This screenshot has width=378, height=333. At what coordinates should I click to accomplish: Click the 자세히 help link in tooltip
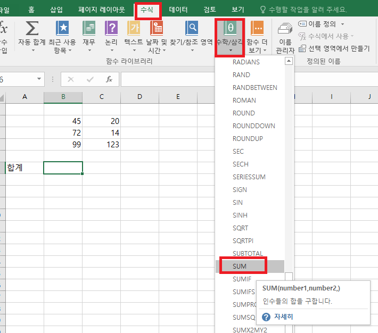(283, 317)
